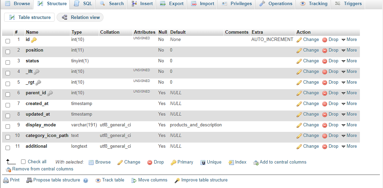Open the More dropdown for display_mode row
383x188 pixels.
click(x=349, y=125)
